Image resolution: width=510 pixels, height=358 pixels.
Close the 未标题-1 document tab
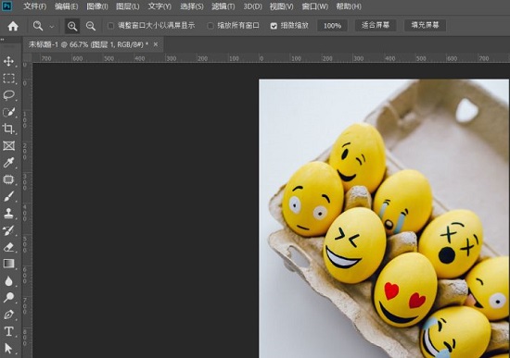pos(156,44)
